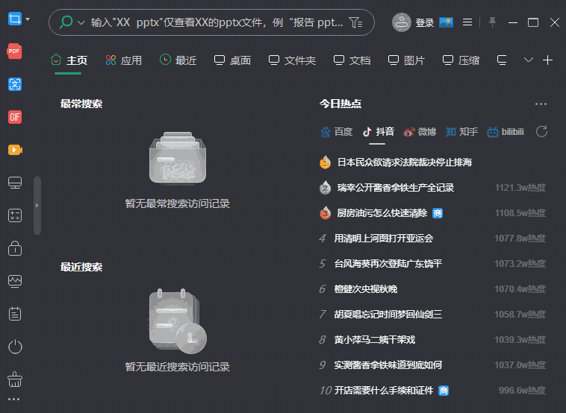
Task: Click the 登录 login button
Action: coord(424,22)
